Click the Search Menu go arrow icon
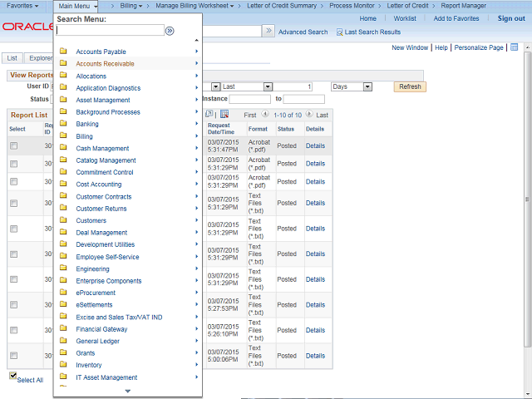 [x=170, y=31]
